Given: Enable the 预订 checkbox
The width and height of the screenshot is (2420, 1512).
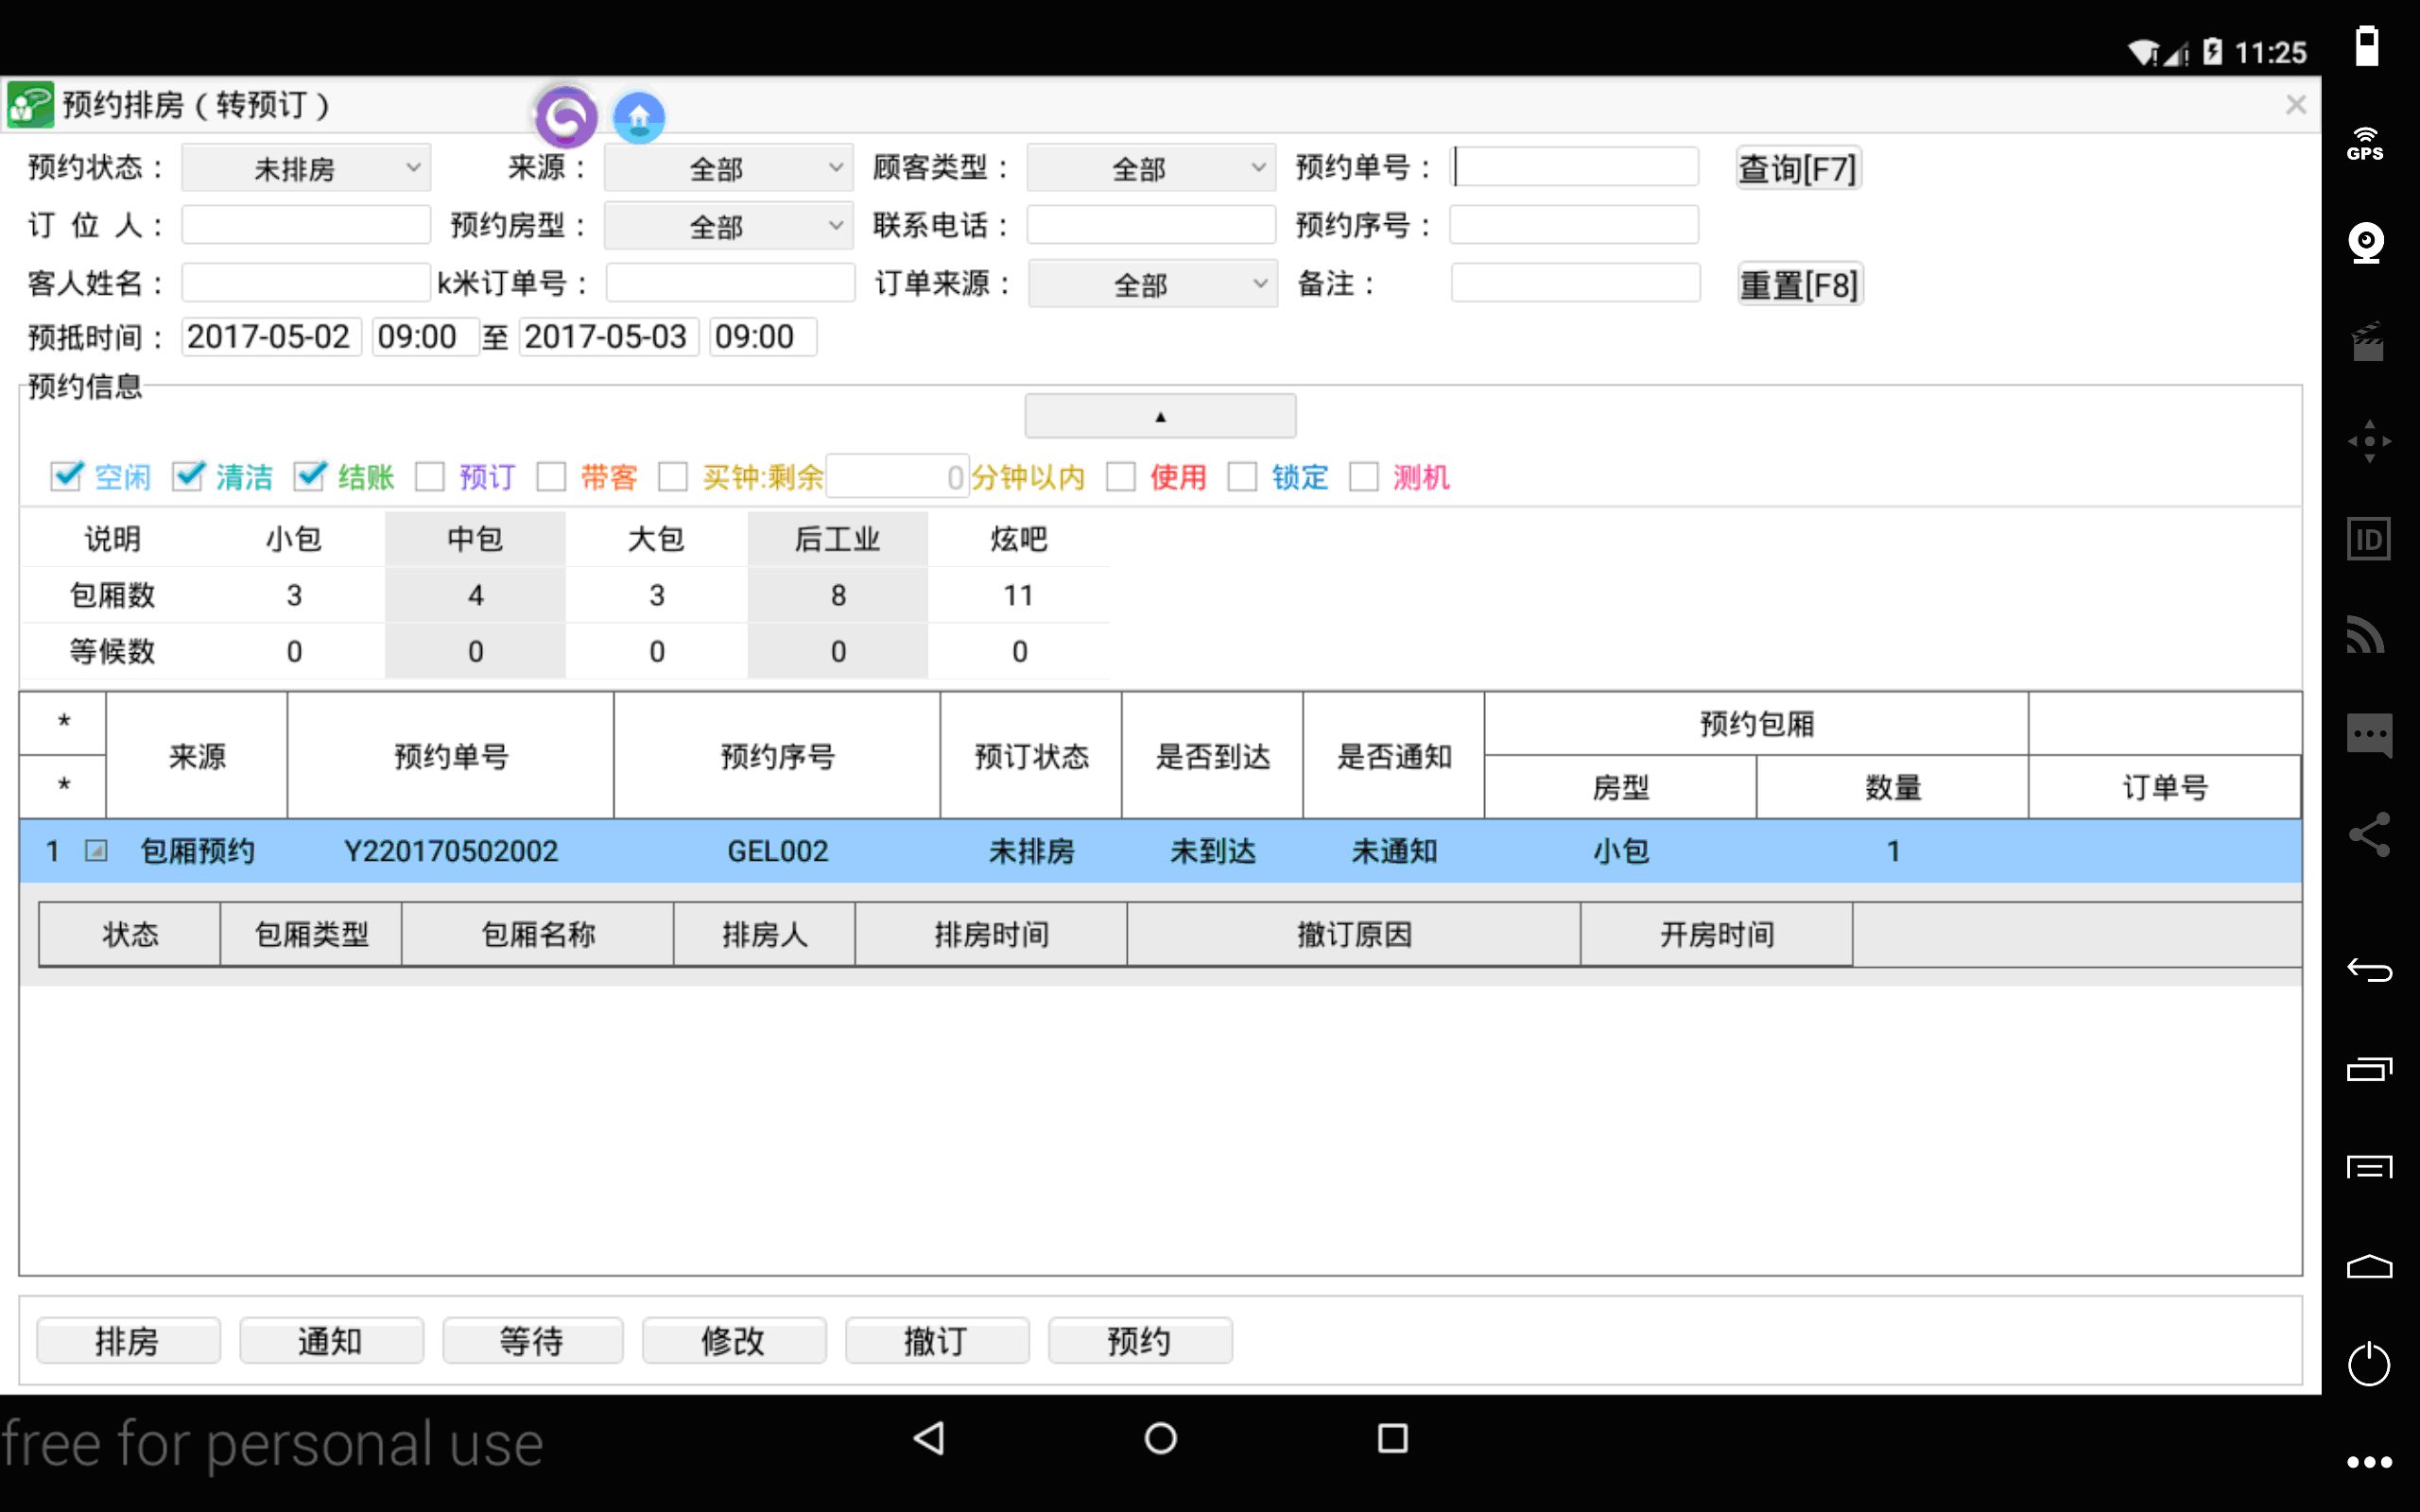Looking at the screenshot, I should (x=430, y=476).
